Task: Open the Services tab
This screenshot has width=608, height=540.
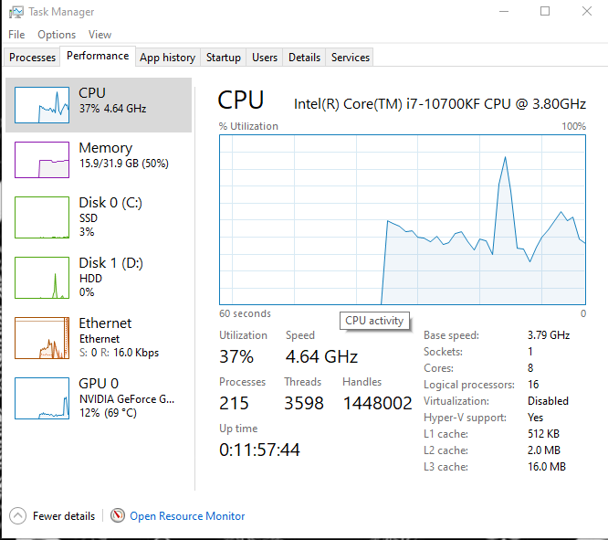Action: tap(351, 58)
